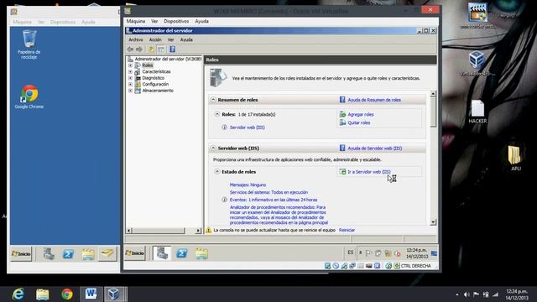The height and width of the screenshot is (302, 537).
Task: Open PowerShell from the front VM taskbar
Action: (x=181, y=253)
